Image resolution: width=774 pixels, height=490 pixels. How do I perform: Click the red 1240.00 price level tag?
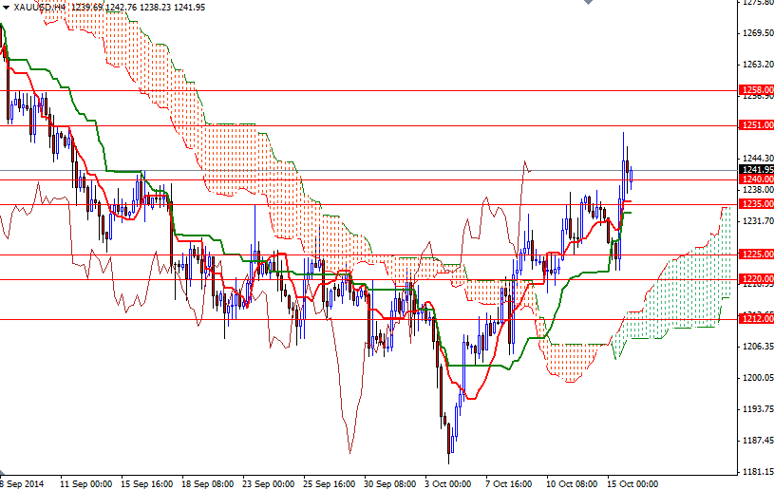(756, 179)
